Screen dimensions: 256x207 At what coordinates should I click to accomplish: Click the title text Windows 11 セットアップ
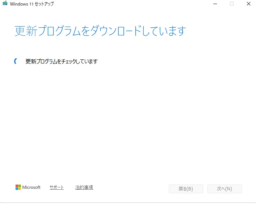pyautogui.click(x=32, y=4)
